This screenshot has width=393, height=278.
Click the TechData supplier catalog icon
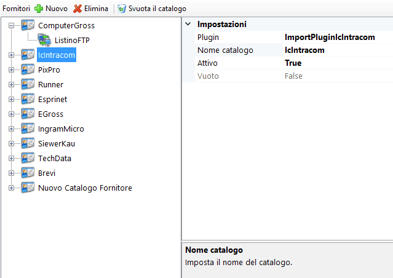click(28, 158)
